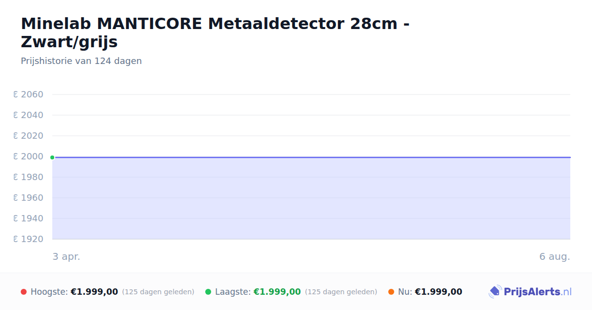Click the PrijsAlerts price tag logo icon
This screenshot has width=592, height=310.
tap(495, 292)
